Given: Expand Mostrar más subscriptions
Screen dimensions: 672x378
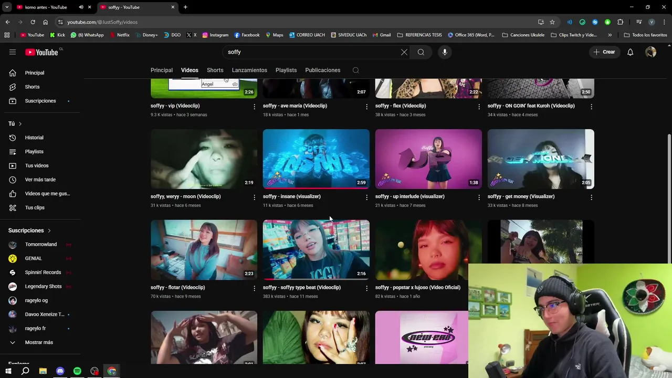Looking at the screenshot, I should 40,342.
